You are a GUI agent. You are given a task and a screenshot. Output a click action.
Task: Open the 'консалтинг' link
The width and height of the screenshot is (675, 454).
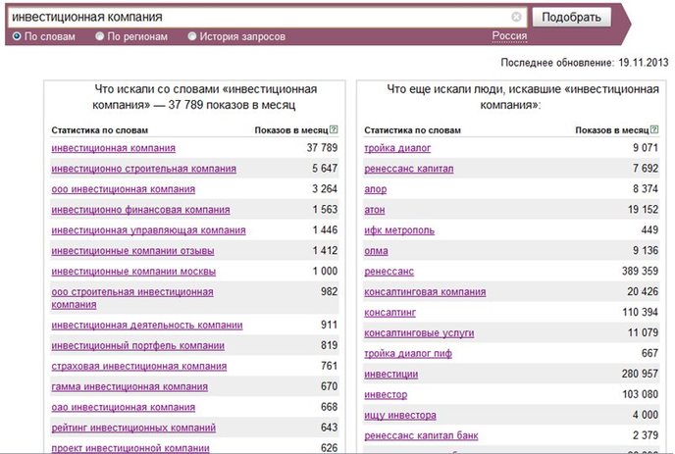390,313
